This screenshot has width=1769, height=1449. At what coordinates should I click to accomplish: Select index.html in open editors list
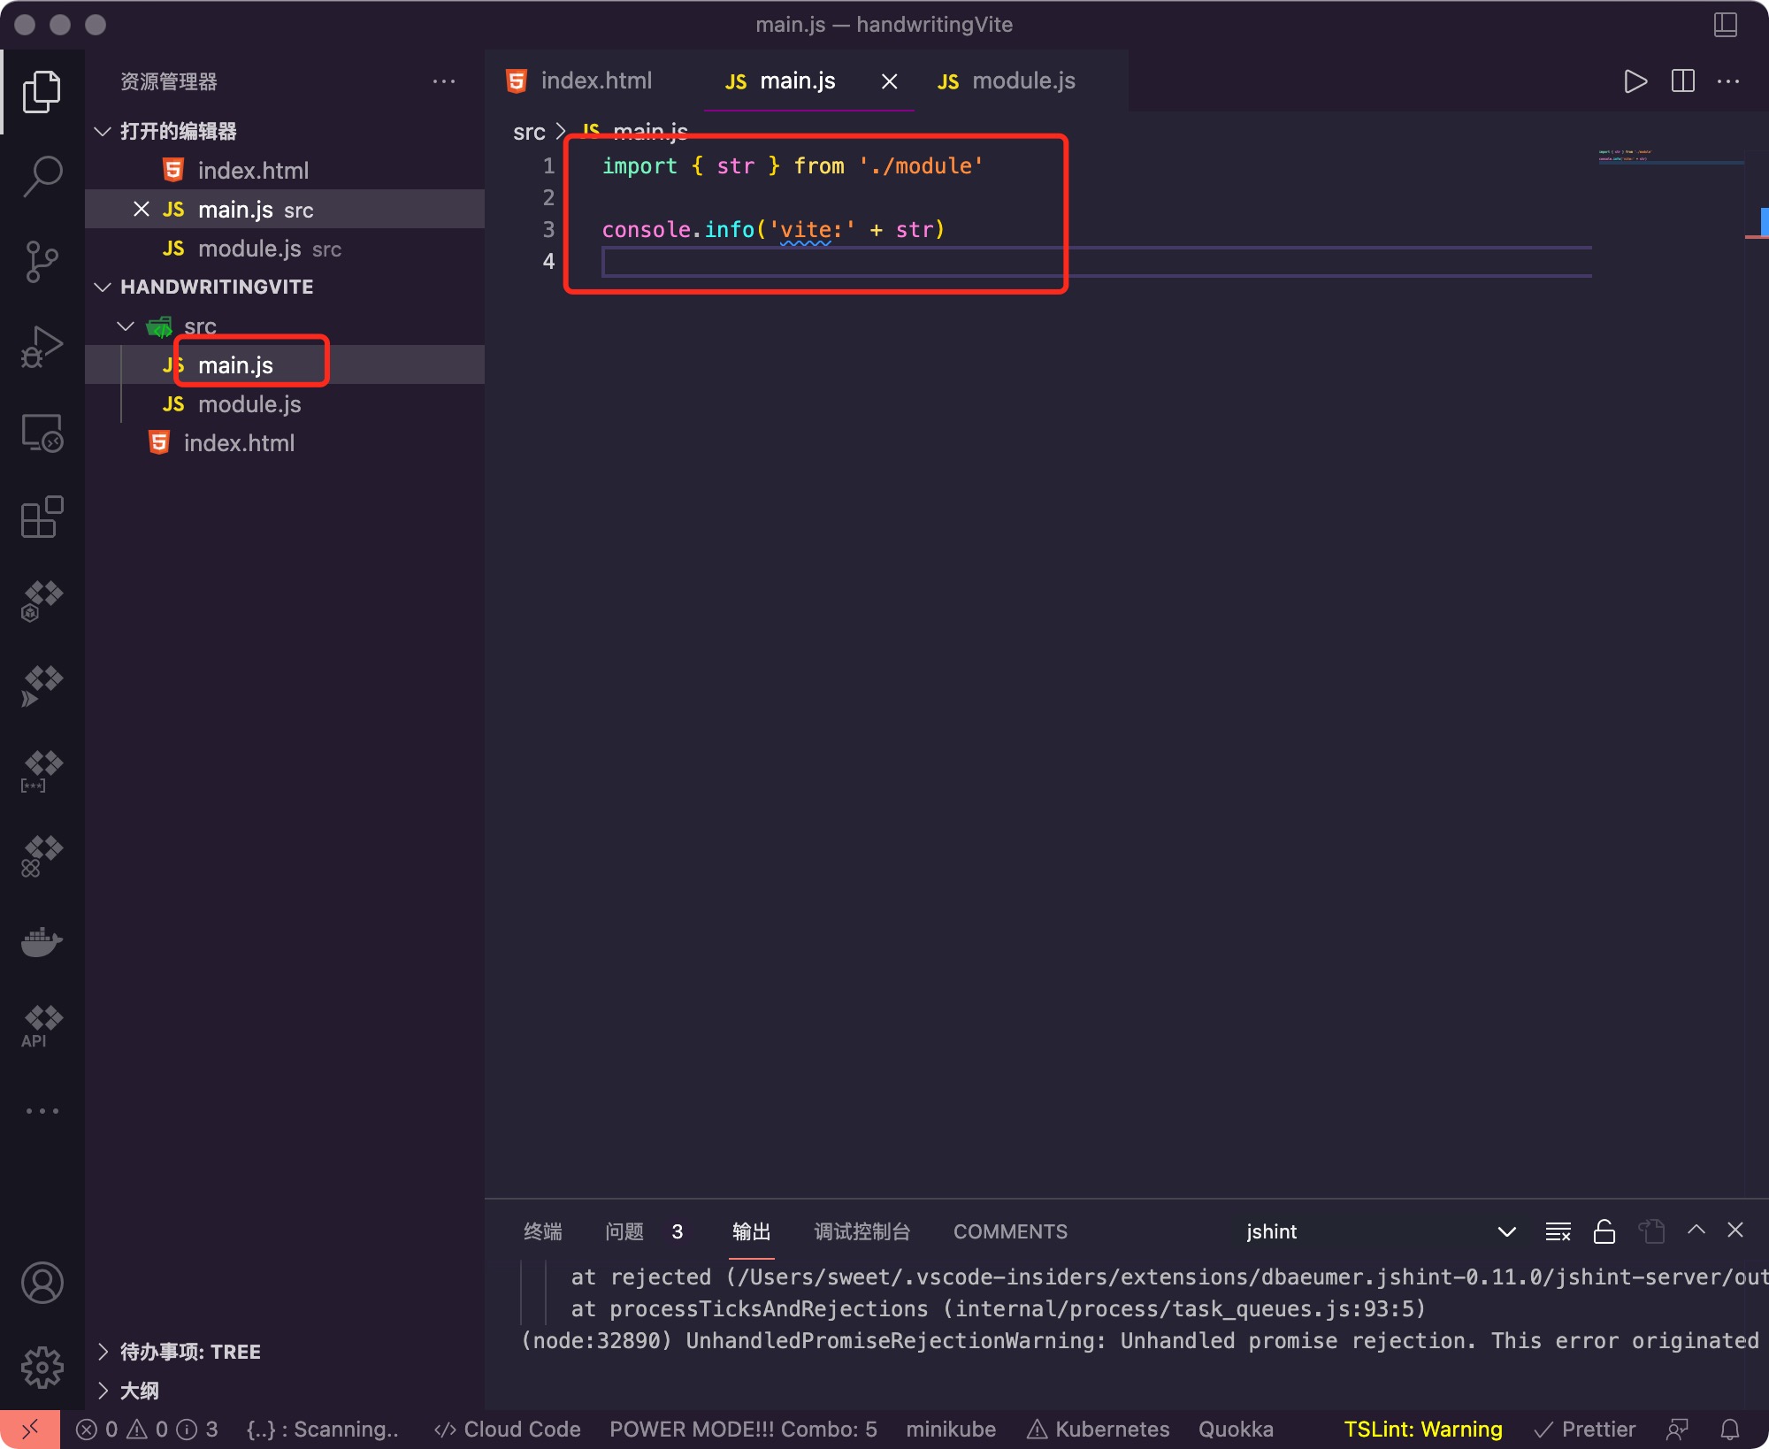point(285,170)
